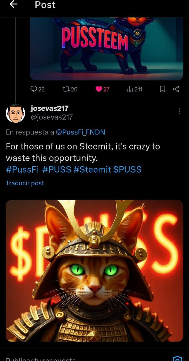Open the samurai cat image
The image size is (189, 361).
click(94, 271)
